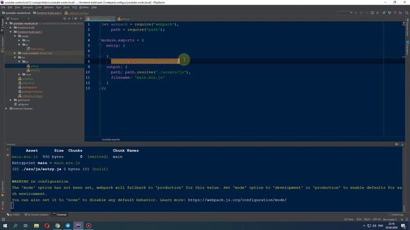Click the module.exports editor breadcrumb
410x230 pixels.
click(111, 139)
